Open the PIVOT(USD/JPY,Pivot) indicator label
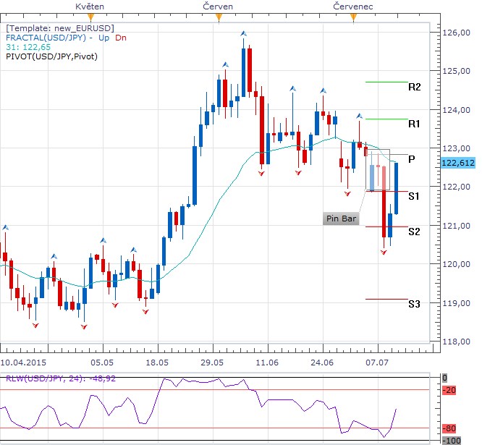The width and height of the screenshot is (482, 445). (x=51, y=56)
